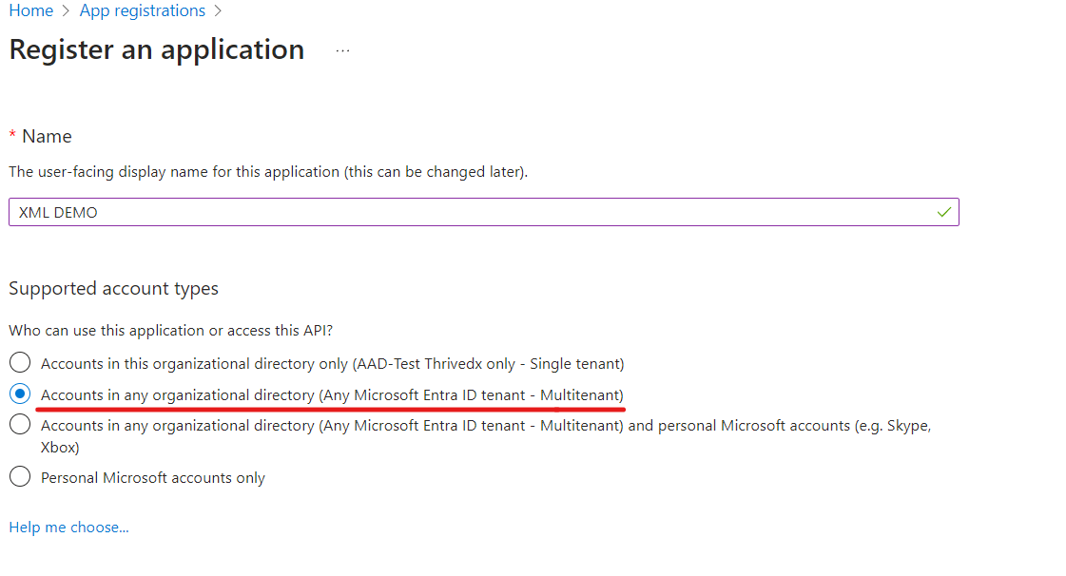Click the 'Supported account types' heading

[x=113, y=289]
